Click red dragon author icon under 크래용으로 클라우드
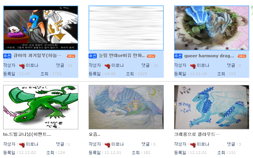The image size is (253, 158). (x=193, y=145)
